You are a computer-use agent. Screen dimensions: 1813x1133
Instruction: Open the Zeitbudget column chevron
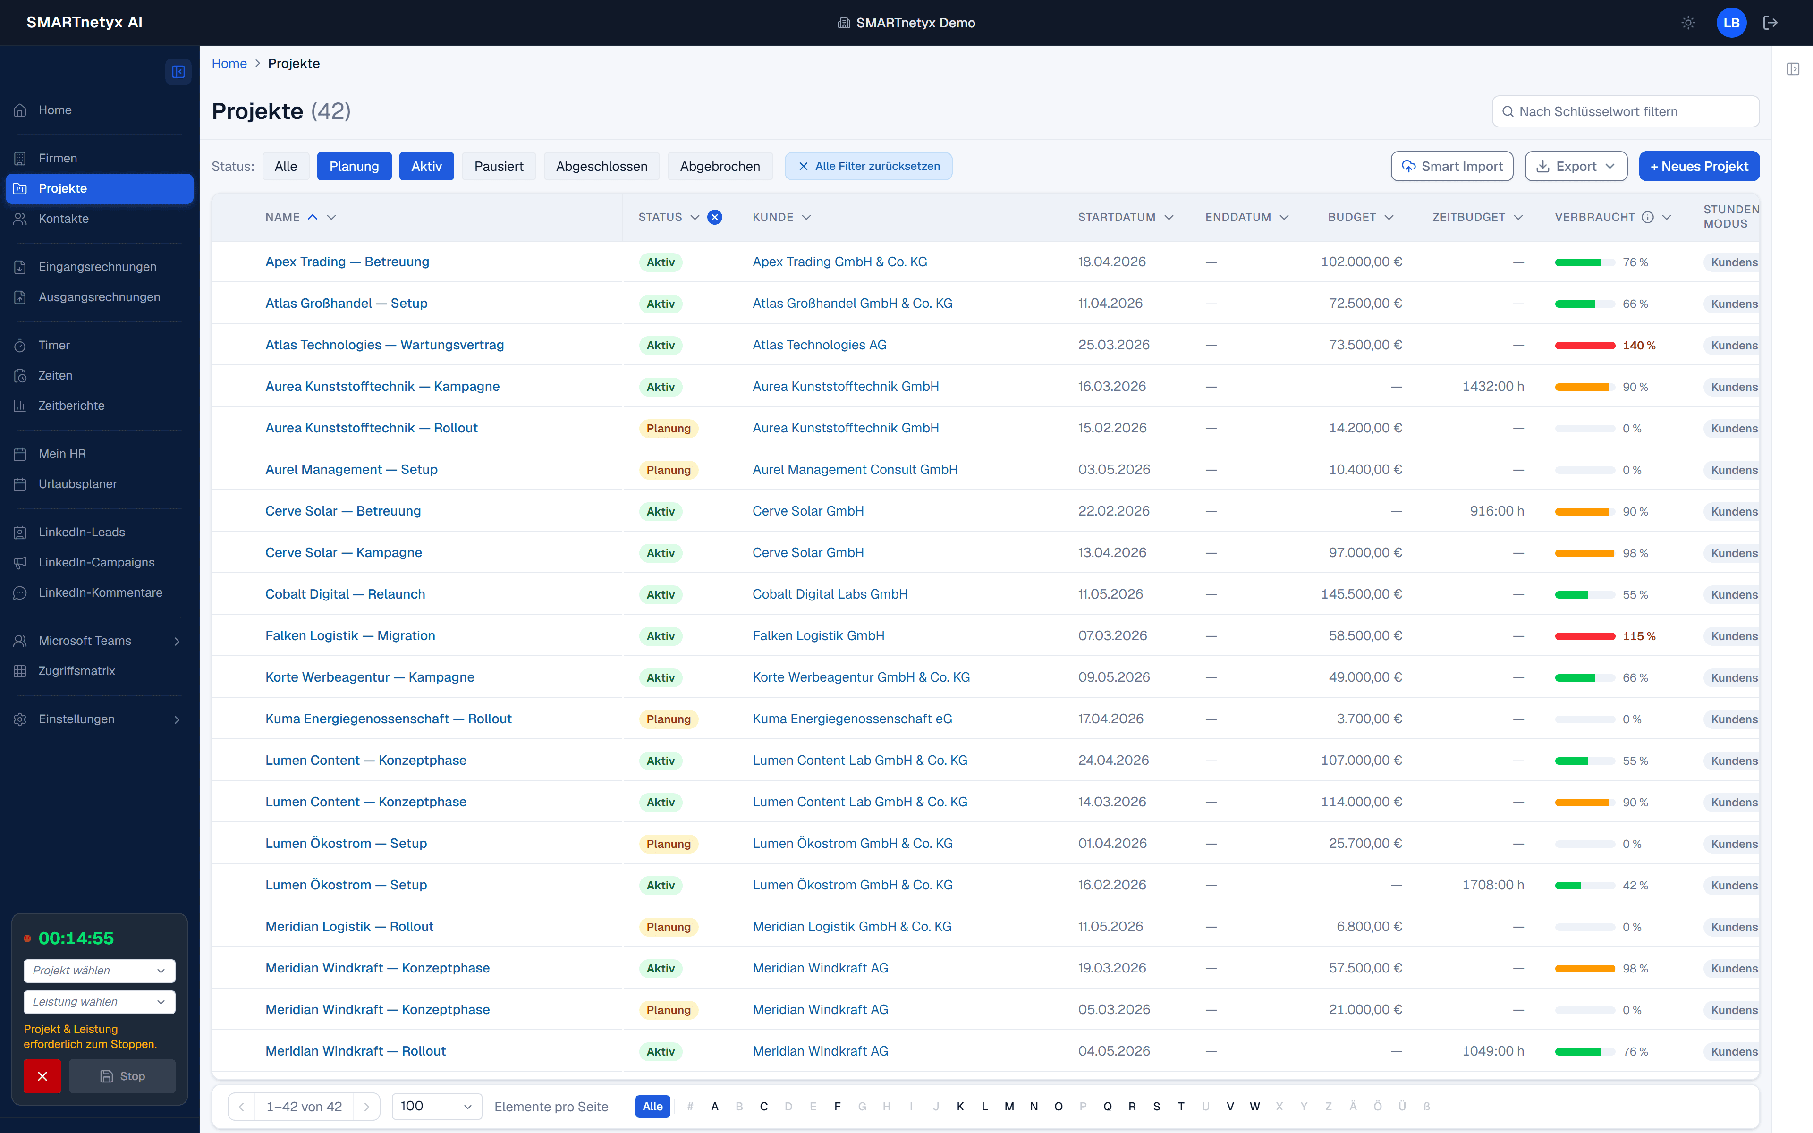(x=1518, y=217)
